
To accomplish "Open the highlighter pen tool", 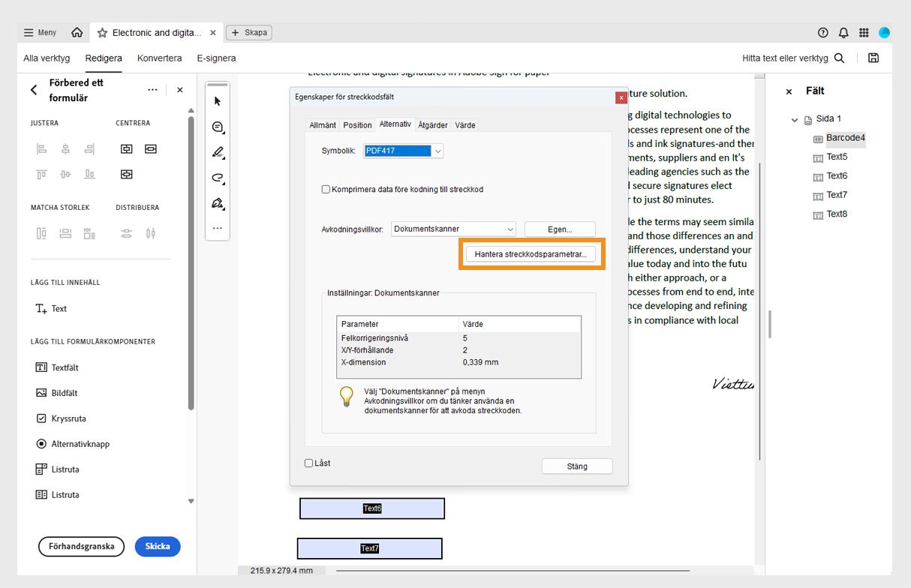I will (218, 152).
